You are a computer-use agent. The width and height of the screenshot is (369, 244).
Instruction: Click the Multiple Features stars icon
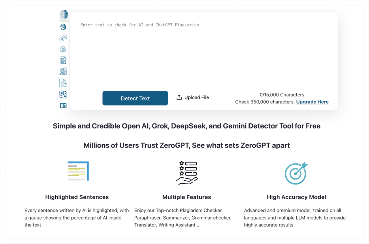[187, 173]
